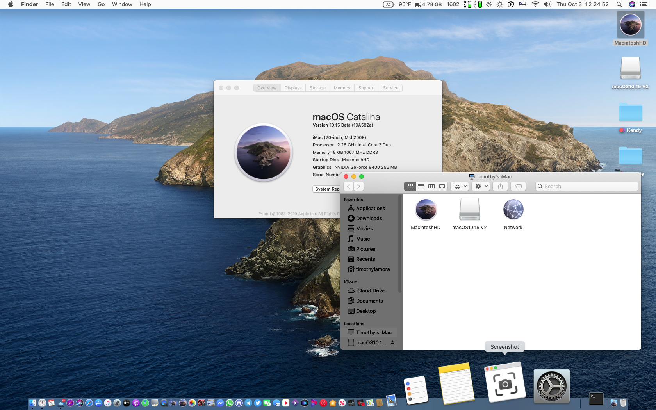Open System Preferences from the Dock

pyautogui.click(x=551, y=386)
